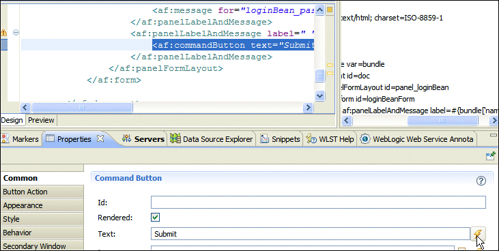Select the Appearance section
The width and height of the screenshot is (499, 251).
[x=42, y=205]
